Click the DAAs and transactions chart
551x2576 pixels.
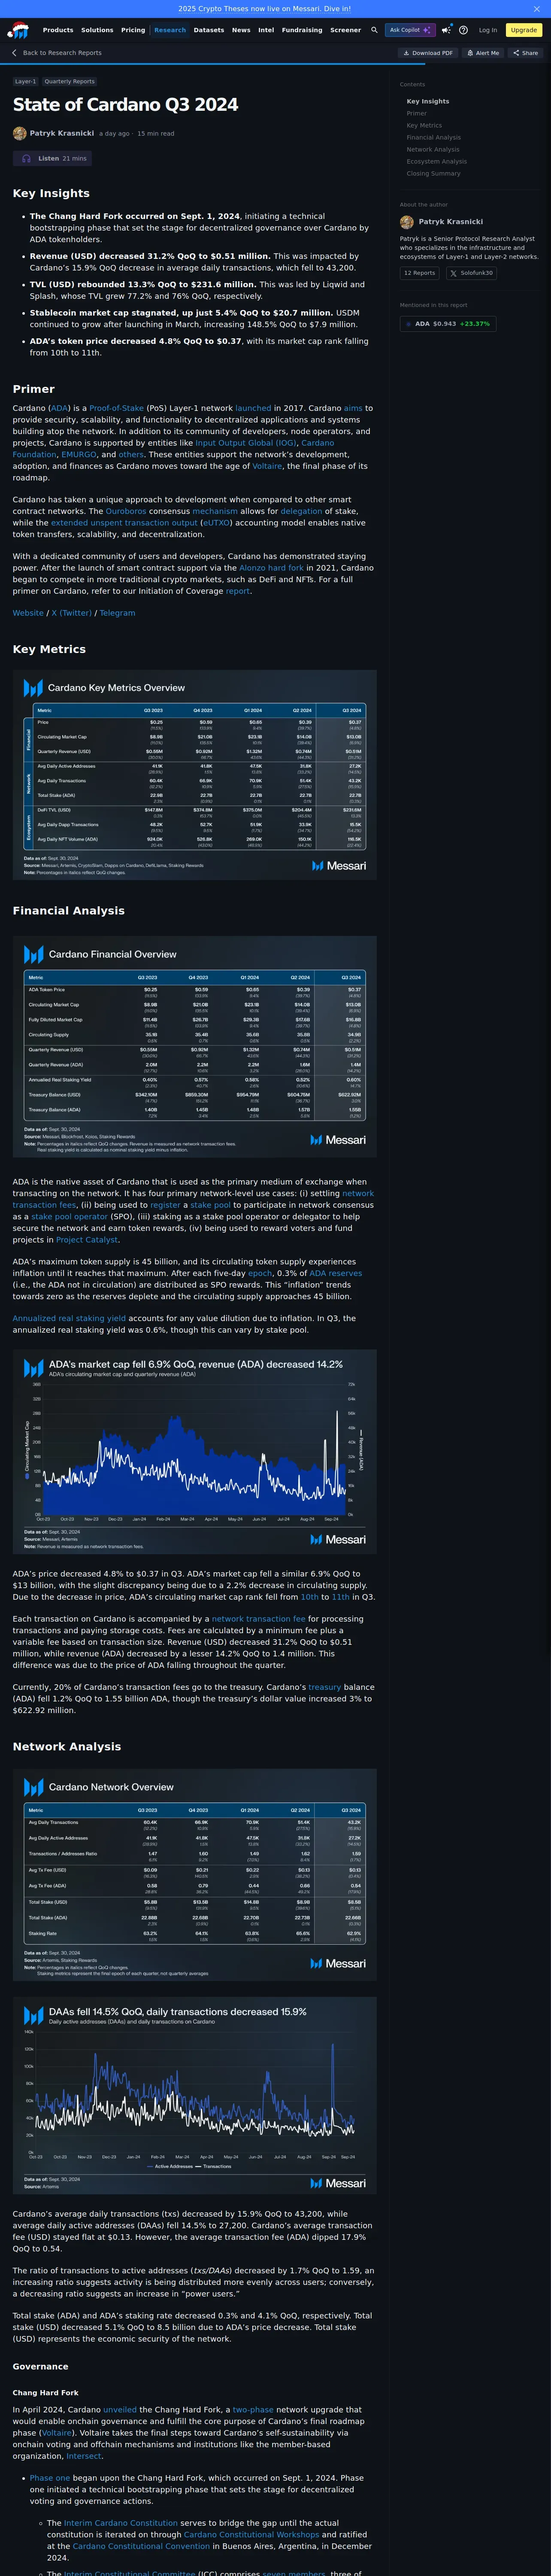click(195, 2096)
